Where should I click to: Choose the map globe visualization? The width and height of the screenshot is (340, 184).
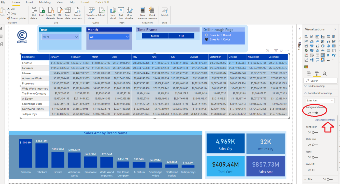click(306, 50)
